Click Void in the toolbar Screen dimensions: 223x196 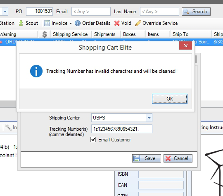[123, 23]
